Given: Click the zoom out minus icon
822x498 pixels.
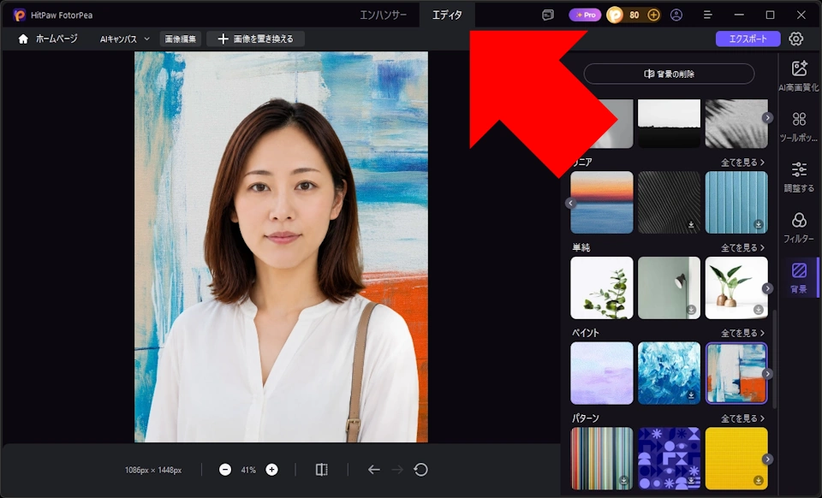Looking at the screenshot, I should [225, 470].
